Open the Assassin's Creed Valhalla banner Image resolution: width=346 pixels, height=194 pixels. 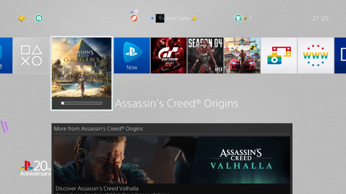[x=172, y=160]
